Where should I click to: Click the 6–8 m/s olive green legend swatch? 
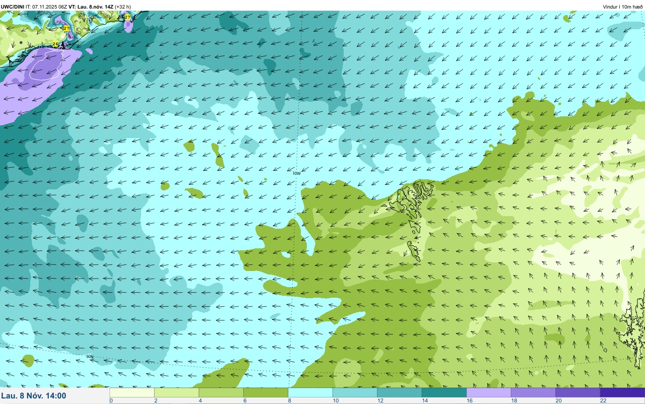[x=266, y=392]
